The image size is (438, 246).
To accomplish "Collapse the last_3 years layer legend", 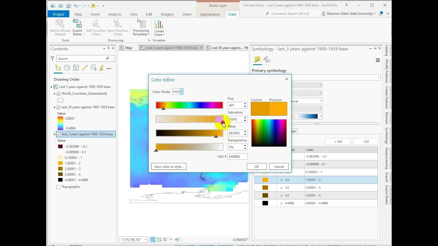I will coord(54,134).
